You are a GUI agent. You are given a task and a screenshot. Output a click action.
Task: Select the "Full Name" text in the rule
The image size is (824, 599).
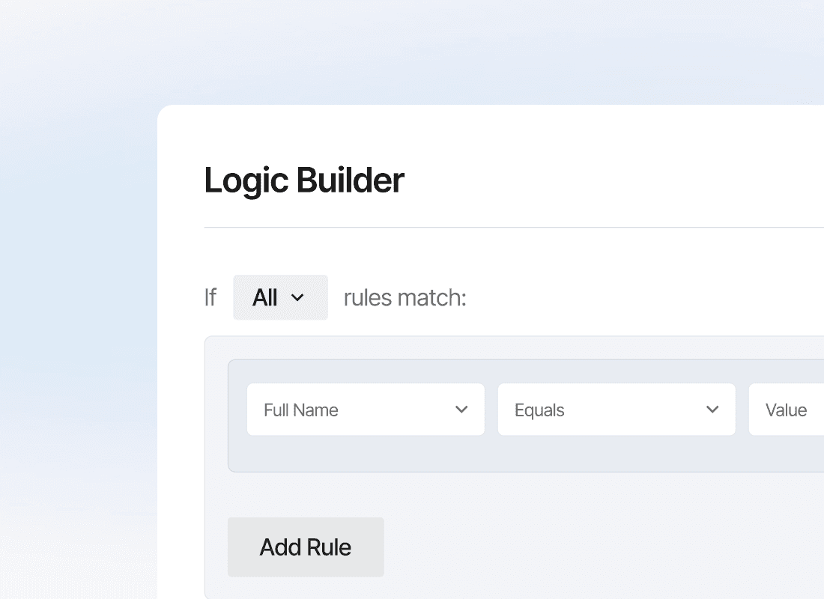(x=301, y=410)
